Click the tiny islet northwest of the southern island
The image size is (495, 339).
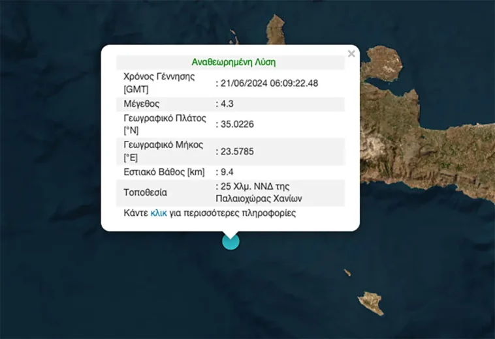347,273
